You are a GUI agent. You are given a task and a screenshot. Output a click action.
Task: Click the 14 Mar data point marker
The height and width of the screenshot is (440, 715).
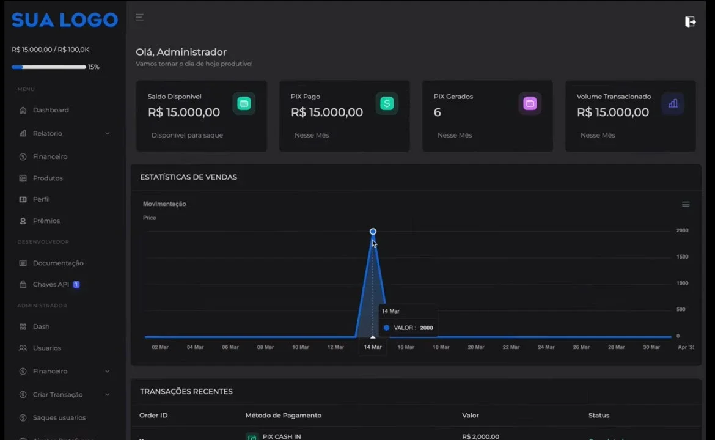[x=373, y=232]
